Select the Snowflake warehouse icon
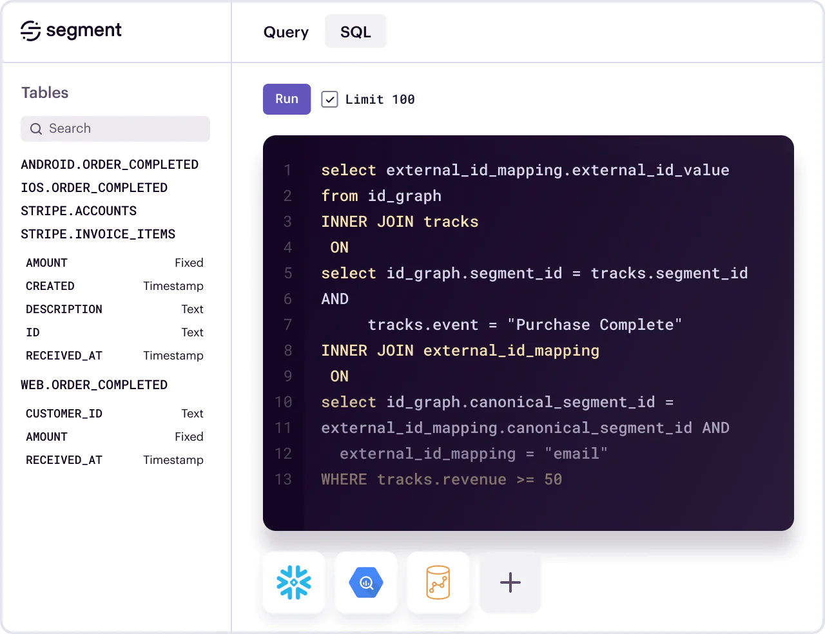Viewport: 825px width, 634px height. [294, 582]
